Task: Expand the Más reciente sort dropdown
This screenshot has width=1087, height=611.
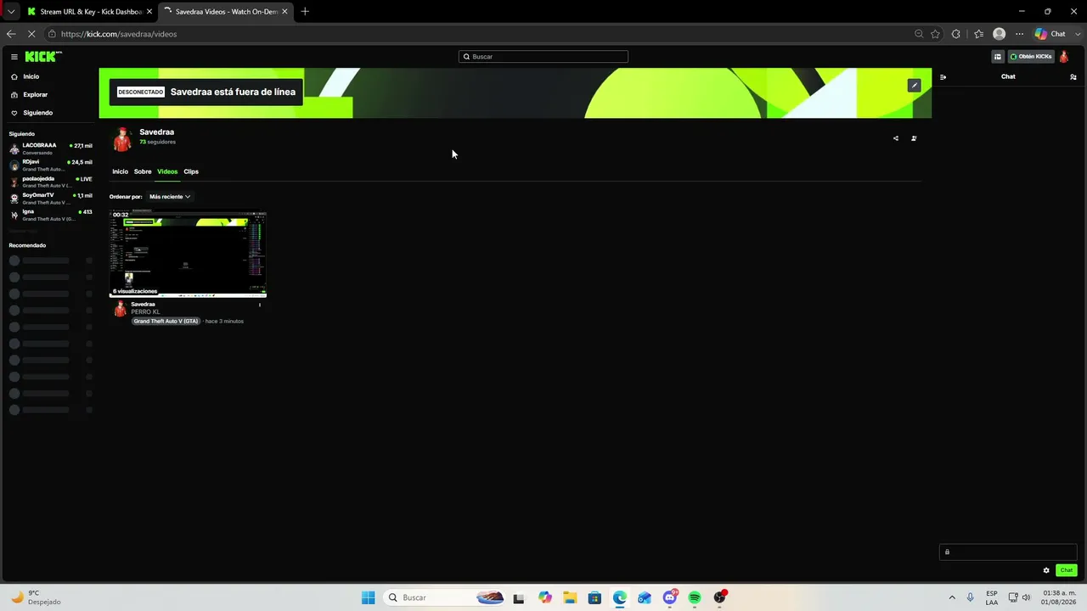Action: pos(170,197)
